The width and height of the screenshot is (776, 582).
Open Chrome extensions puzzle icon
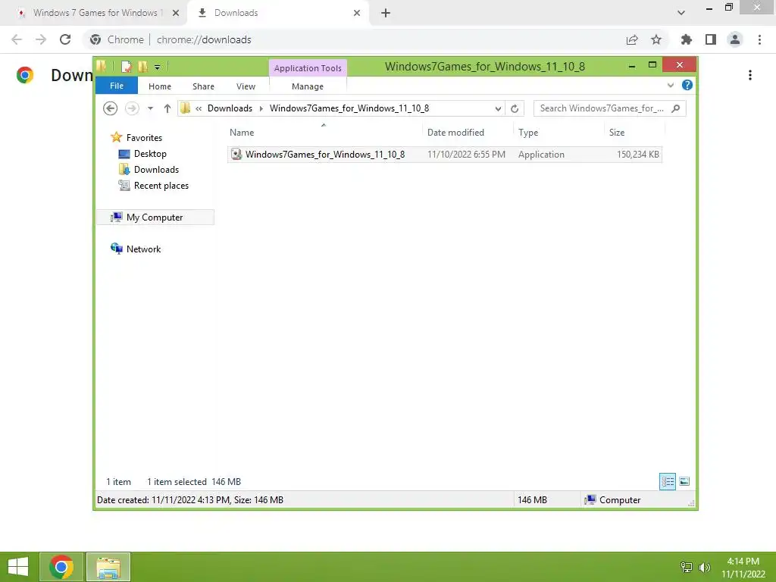(x=686, y=39)
